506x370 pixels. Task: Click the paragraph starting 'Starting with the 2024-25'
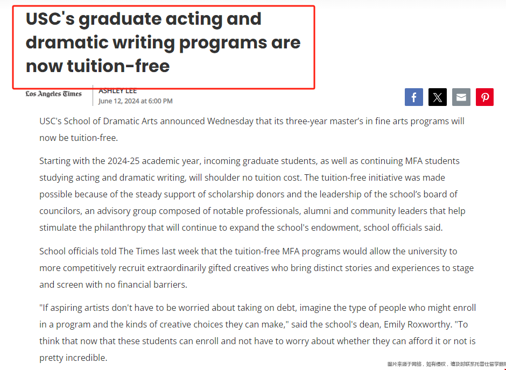coord(252,194)
